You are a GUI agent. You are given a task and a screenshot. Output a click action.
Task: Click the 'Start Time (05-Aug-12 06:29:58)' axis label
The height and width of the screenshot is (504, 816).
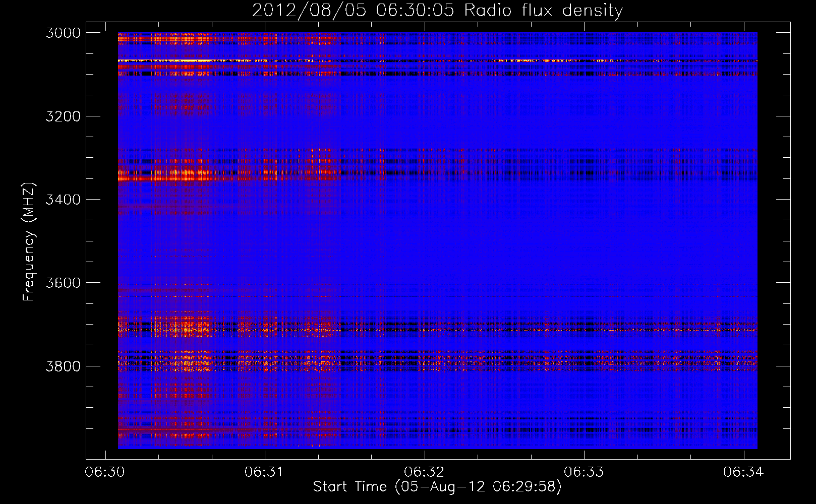coord(437,487)
